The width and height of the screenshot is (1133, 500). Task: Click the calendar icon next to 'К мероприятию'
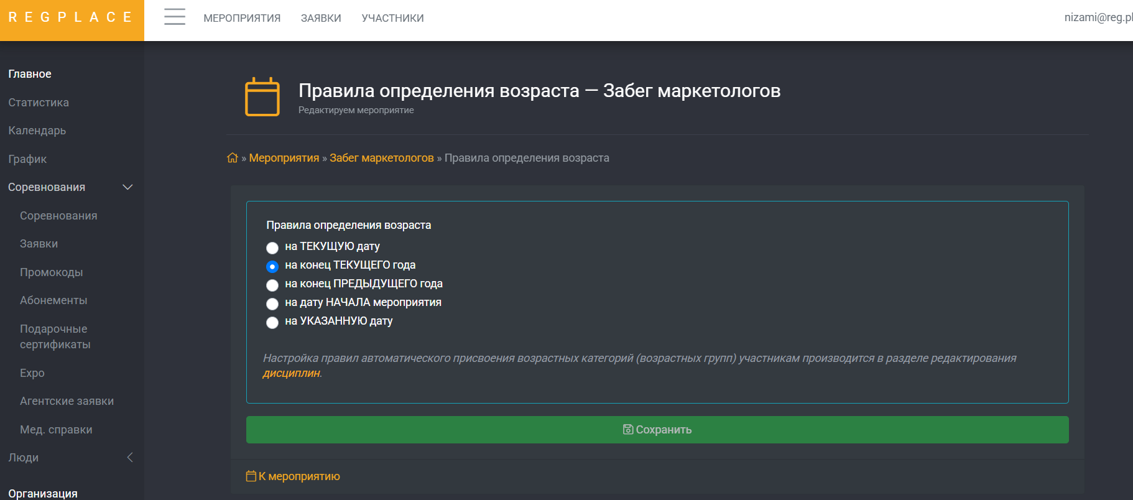click(251, 476)
